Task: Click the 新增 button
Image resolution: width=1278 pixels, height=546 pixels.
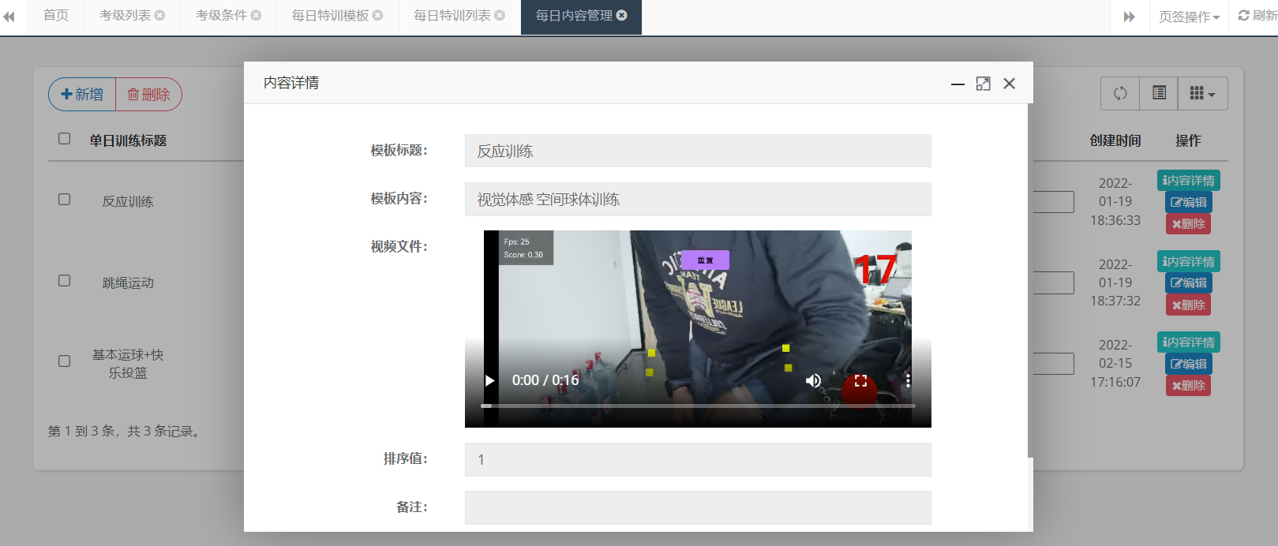Action: (82, 94)
